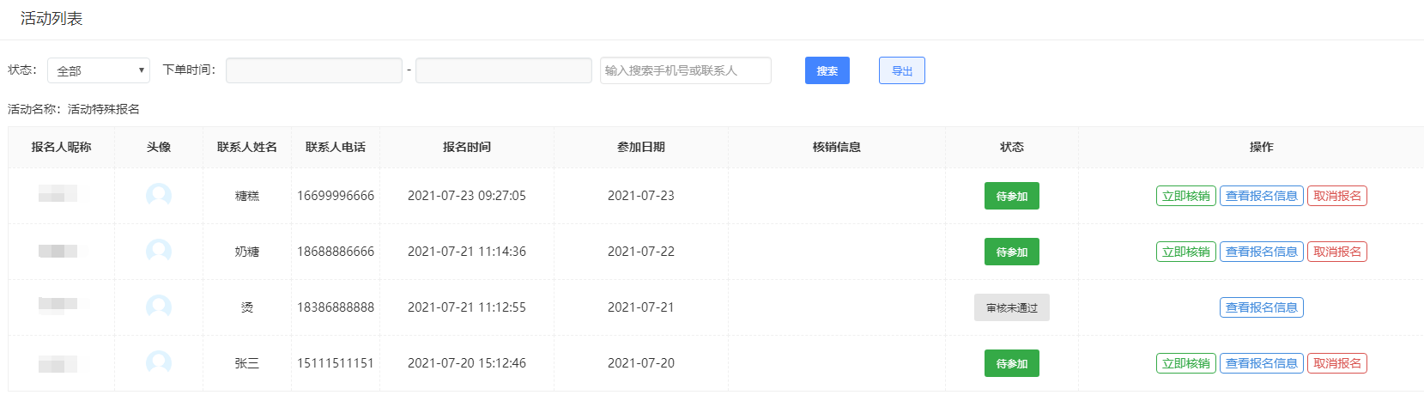Click the 操作 column header
1424x395 pixels.
tap(1262, 147)
